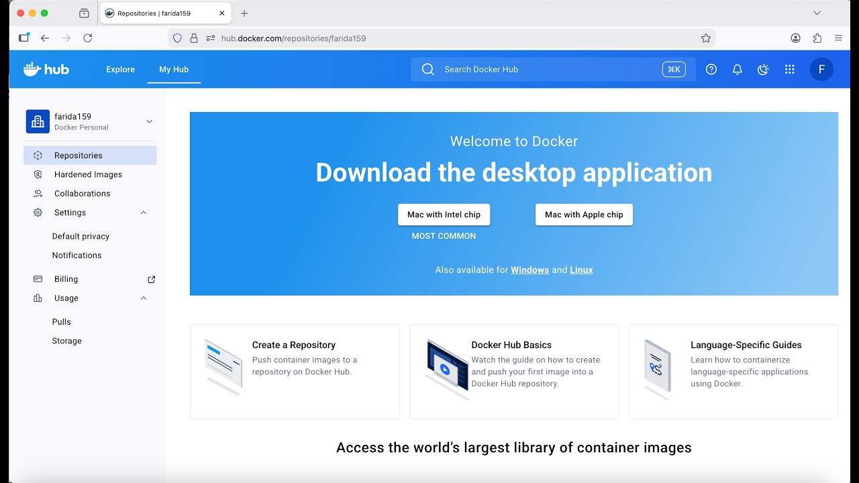Open a new browser tab with plus
Image resolution: width=859 pixels, height=483 pixels.
tap(244, 13)
